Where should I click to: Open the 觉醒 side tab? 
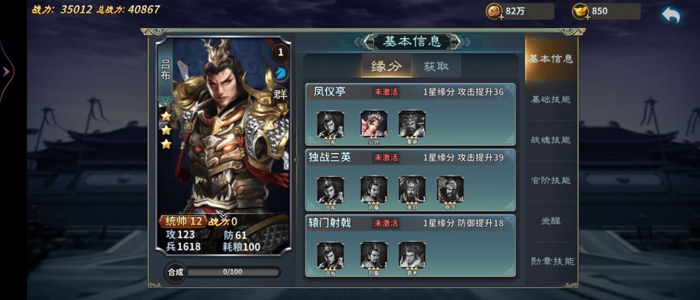point(551,221)
